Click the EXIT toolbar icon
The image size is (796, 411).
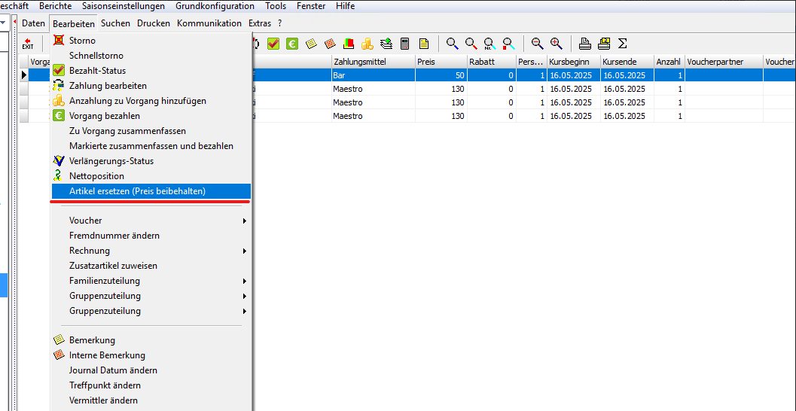tap(28, 44)
